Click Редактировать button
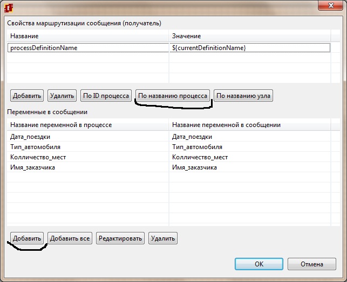The width and height of the screenshot is (347, 282). [x=120, y=238]
